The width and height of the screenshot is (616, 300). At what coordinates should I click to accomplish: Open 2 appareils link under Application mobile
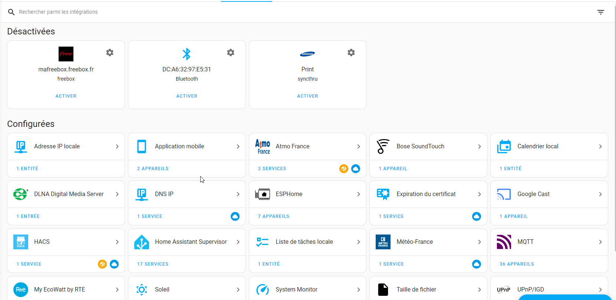153,169
